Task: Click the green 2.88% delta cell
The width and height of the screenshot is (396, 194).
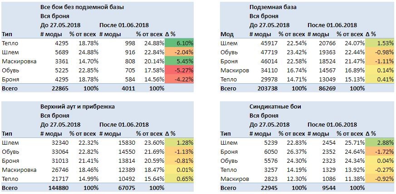Action: point(380,142)
